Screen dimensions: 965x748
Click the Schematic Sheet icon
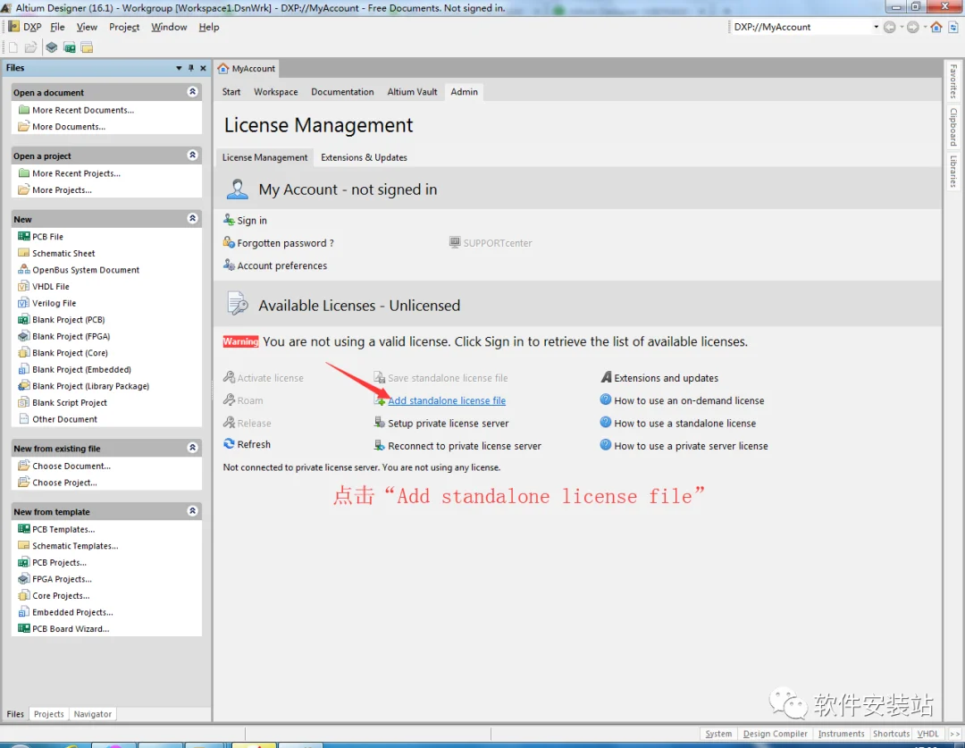[24, 253]
